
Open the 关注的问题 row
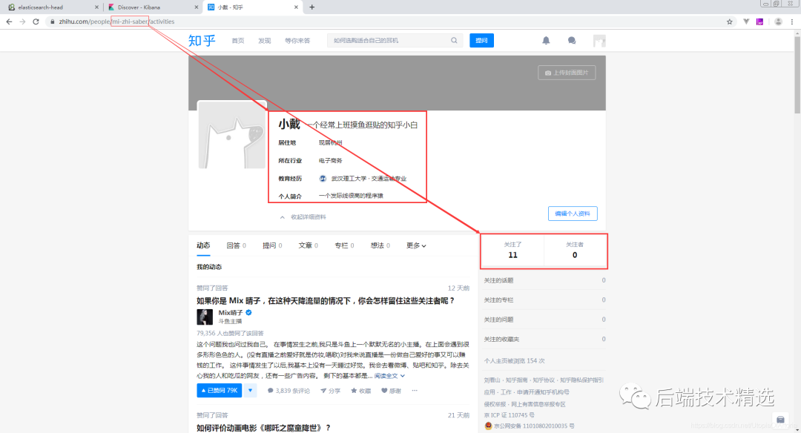point(544,320)
